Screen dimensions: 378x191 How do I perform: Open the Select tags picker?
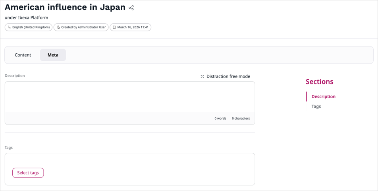click(28, 173)
